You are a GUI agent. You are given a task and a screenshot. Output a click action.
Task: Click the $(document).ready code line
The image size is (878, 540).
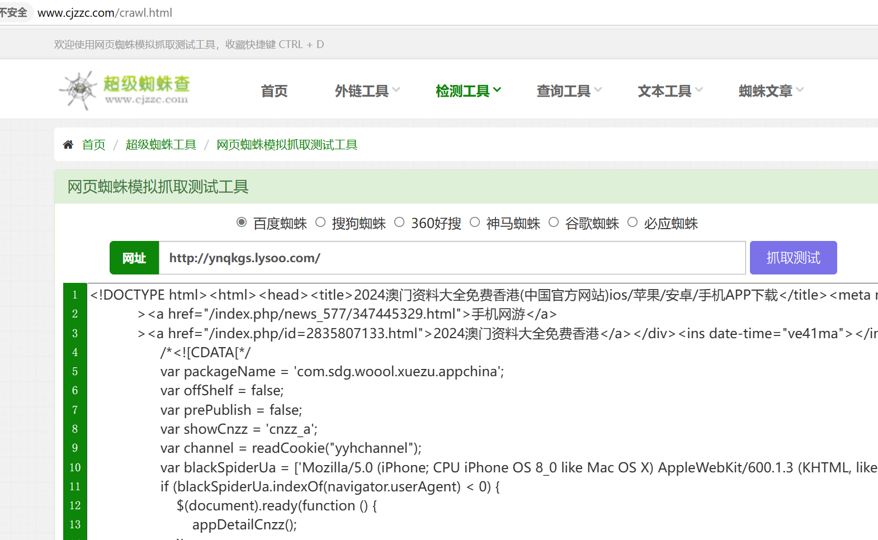tap(277, 505)
